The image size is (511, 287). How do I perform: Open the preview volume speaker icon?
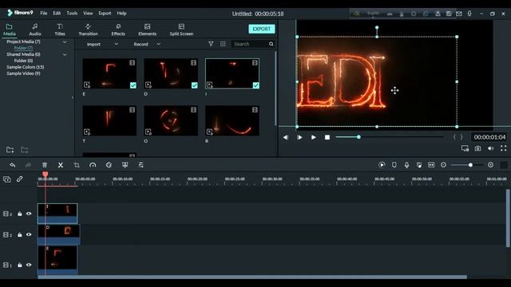(490, 148)
